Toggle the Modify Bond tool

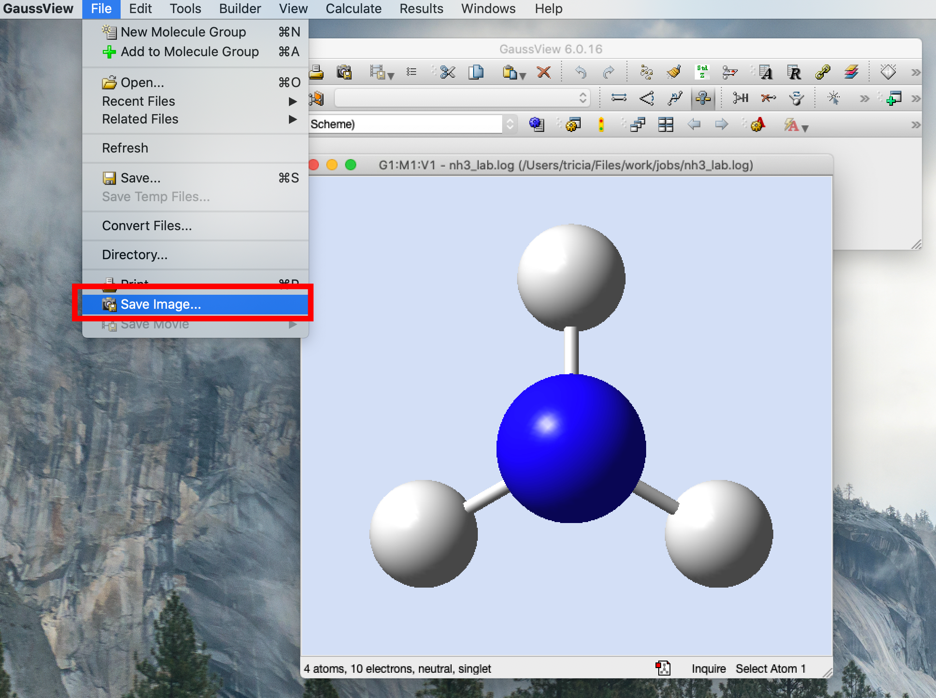point(619,98)
